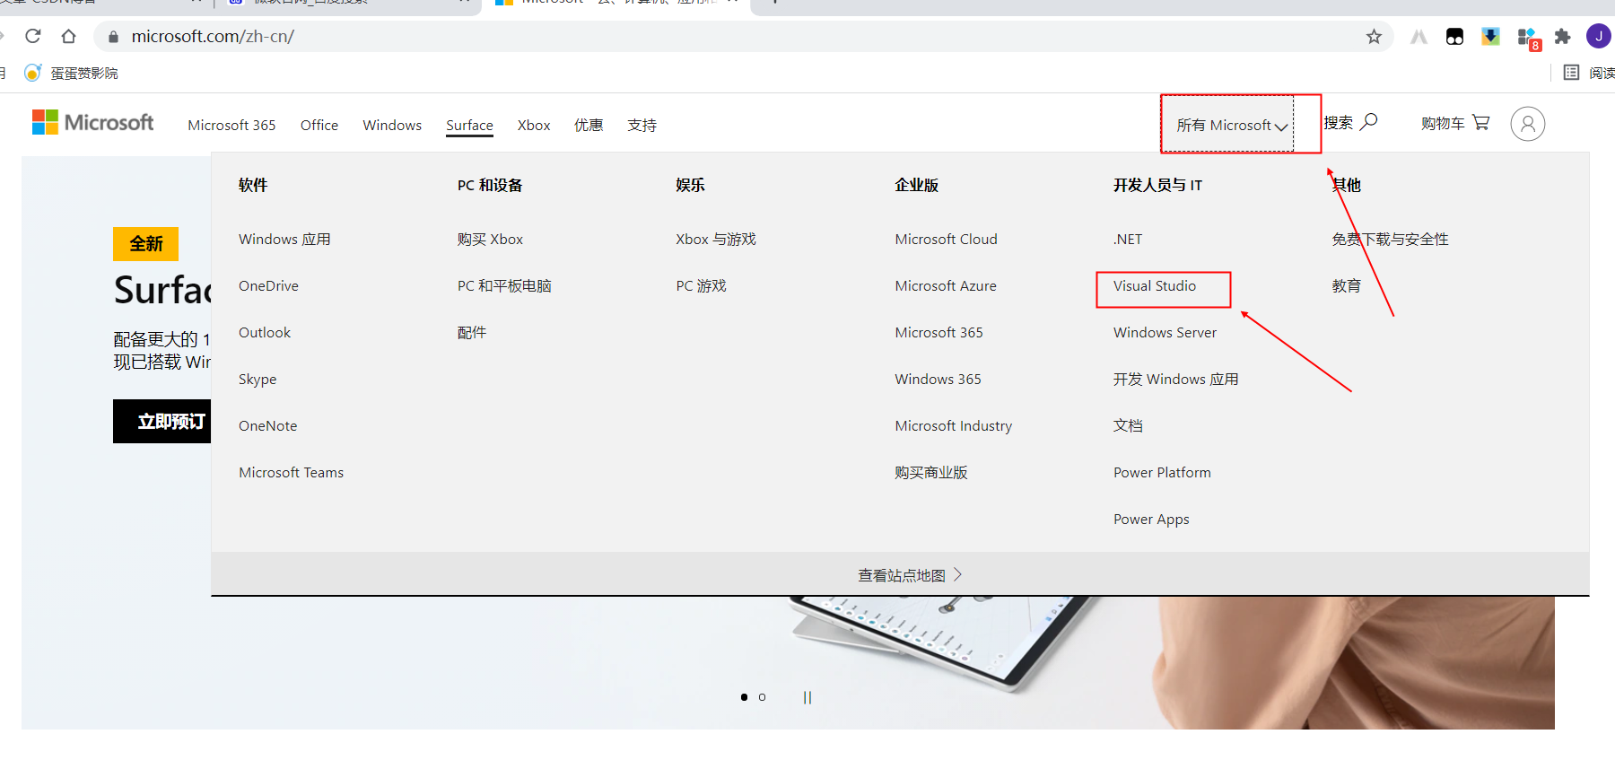Click the extension icon with badge 8
The height and width of the screenshot is (769, 1615).
coord(1528,38)
